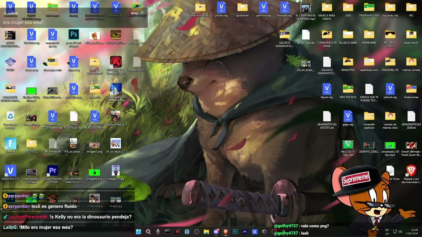Select canales de memes raros folder
422x237 pixels.
[x=390, y=120]
